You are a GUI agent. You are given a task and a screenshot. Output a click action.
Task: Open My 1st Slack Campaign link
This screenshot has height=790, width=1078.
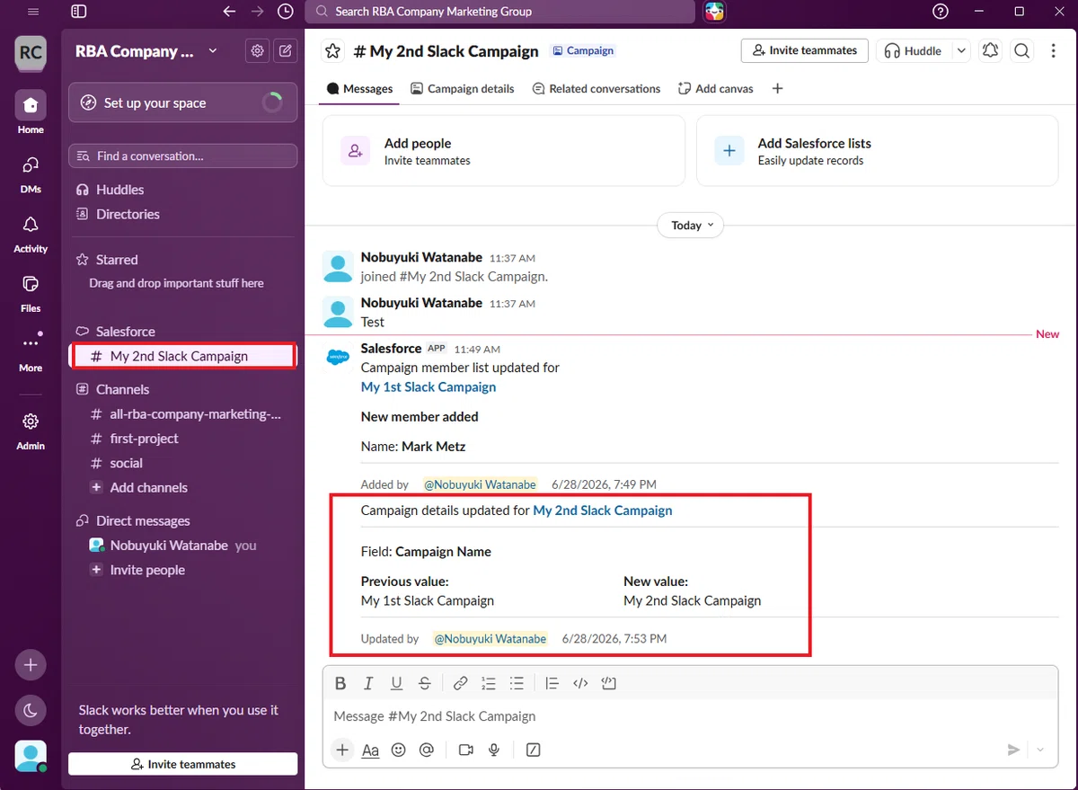coord(429,386)
